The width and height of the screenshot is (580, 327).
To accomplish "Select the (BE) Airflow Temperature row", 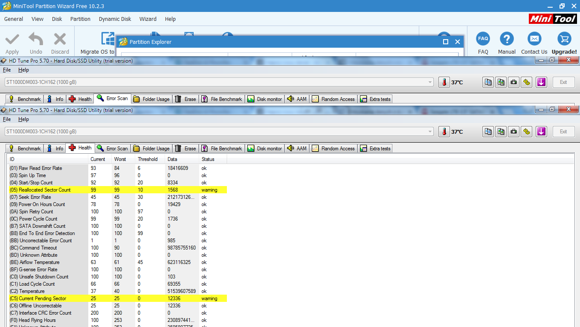I will [118, 262].
